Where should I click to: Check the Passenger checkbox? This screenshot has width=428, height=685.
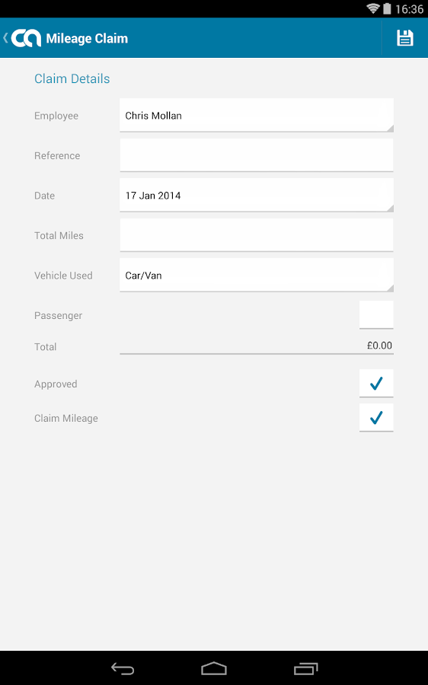[x=376, y=314]
